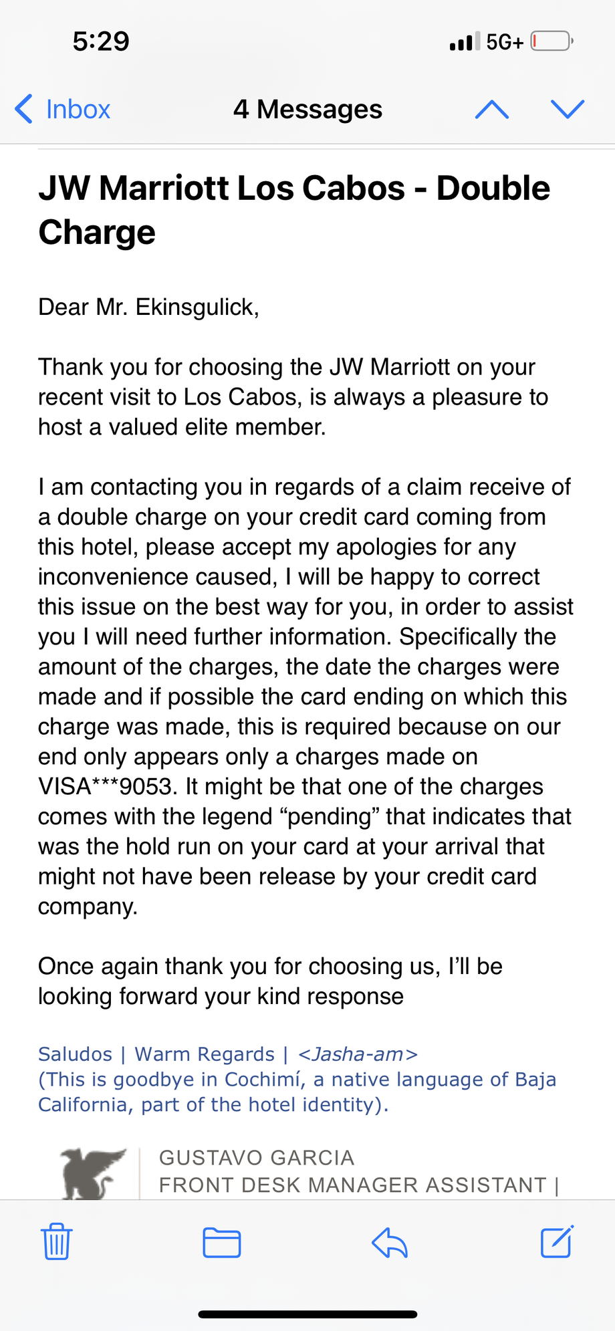Tap the battery indicator in status bar
The width and height of the screenshot is (615, 1331).
551,41
